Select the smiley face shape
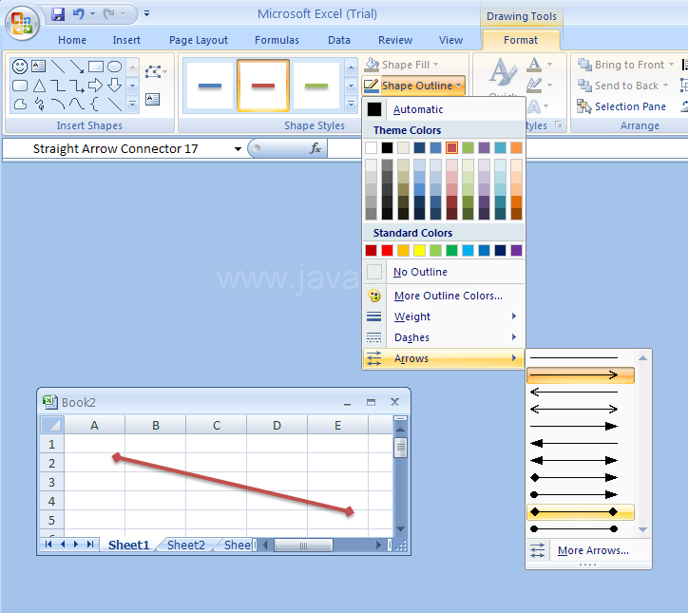The image size is (688, 613). coord(20,67)
